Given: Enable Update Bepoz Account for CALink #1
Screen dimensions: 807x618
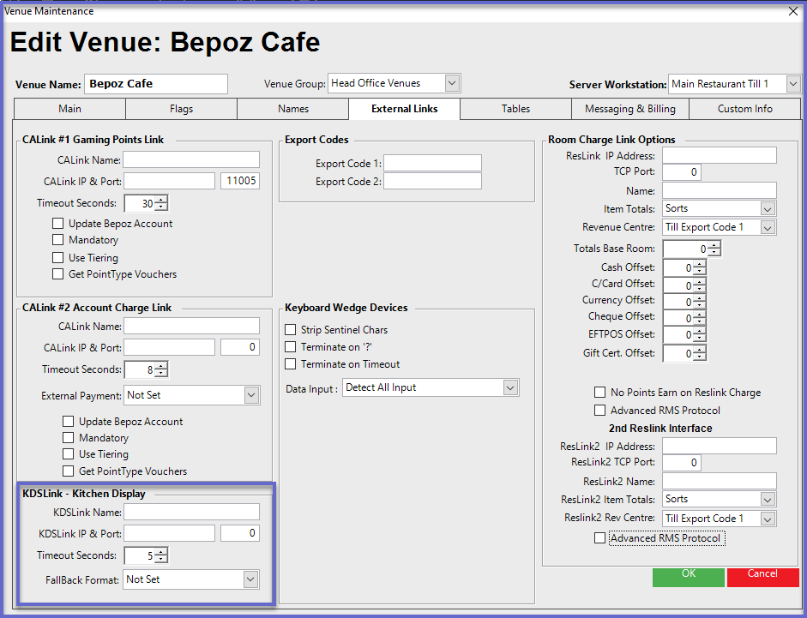Looking at the screenshot, I should 58,224.
